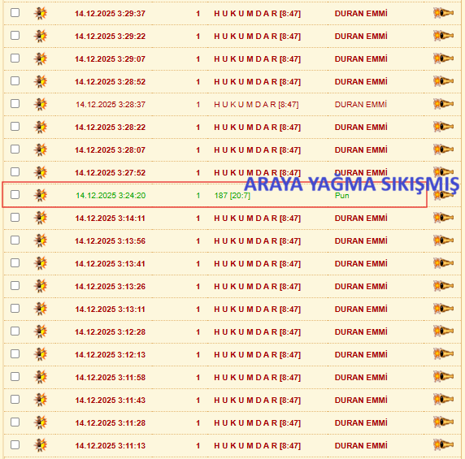
Task: Click the horn icon in row 3:13:11
Action: pyautogui.click(x=443, y=309)
